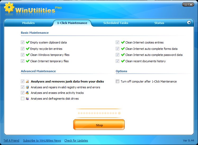Click the dotted progress indicator

99,113
